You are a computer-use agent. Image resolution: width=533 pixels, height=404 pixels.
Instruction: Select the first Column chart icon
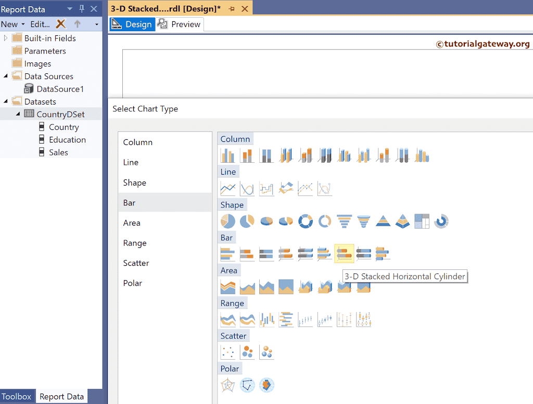click(x=228, y=155)
